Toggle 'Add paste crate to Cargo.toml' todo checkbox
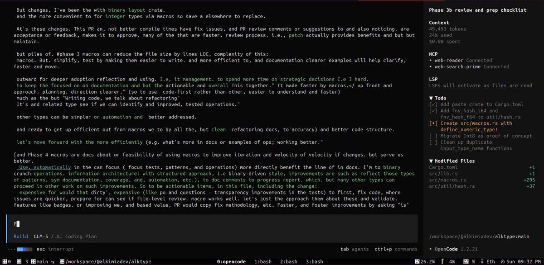 [x=433, y=104]
